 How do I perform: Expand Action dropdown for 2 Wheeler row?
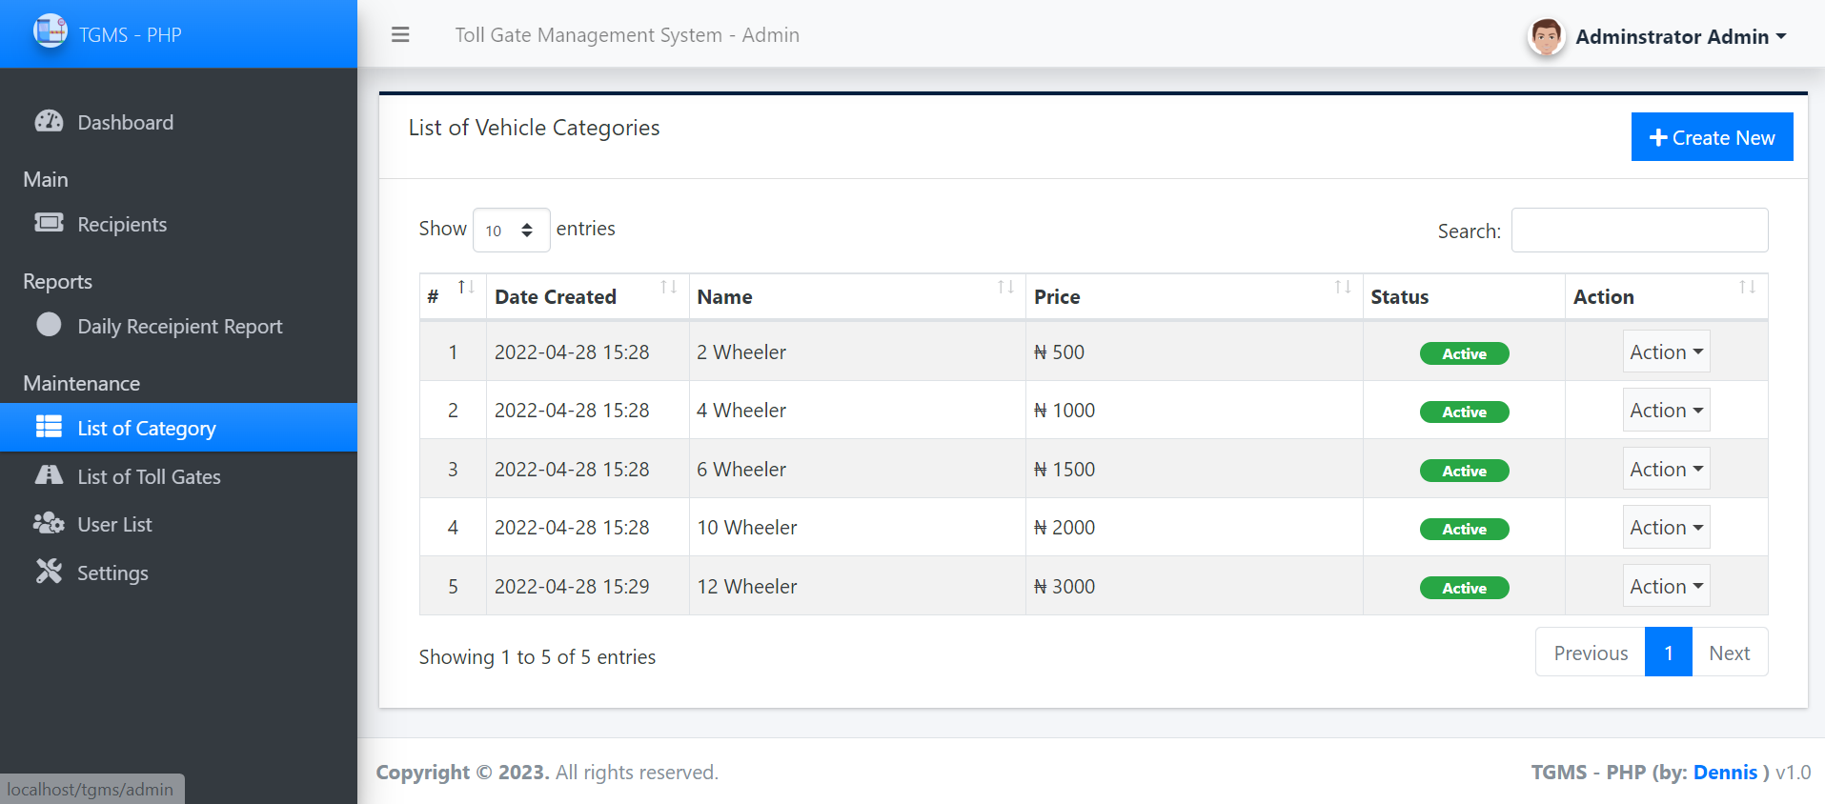click(1666, 352)
